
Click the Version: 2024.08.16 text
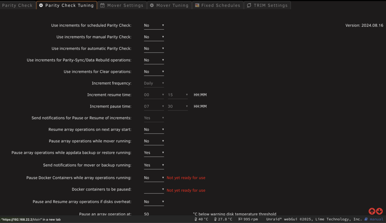(364, 25)
